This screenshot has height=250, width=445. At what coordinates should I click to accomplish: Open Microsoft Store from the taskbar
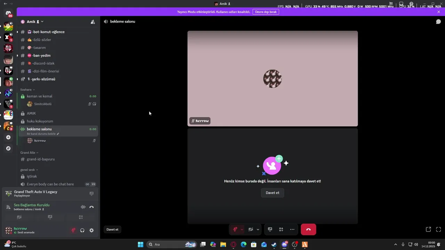point(254,244)
